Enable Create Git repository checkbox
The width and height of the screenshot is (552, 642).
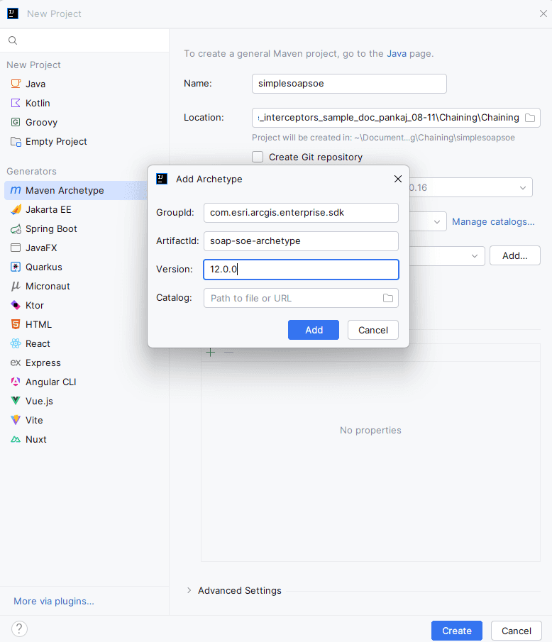click(x=258, y=157)
